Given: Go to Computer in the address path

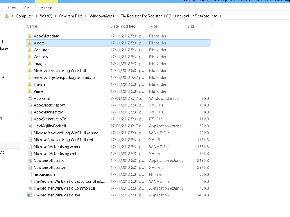Looking at the screenshot, I should [25, 16].
